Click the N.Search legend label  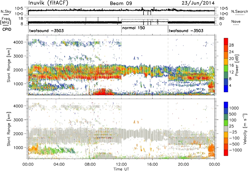pos(239,11)
